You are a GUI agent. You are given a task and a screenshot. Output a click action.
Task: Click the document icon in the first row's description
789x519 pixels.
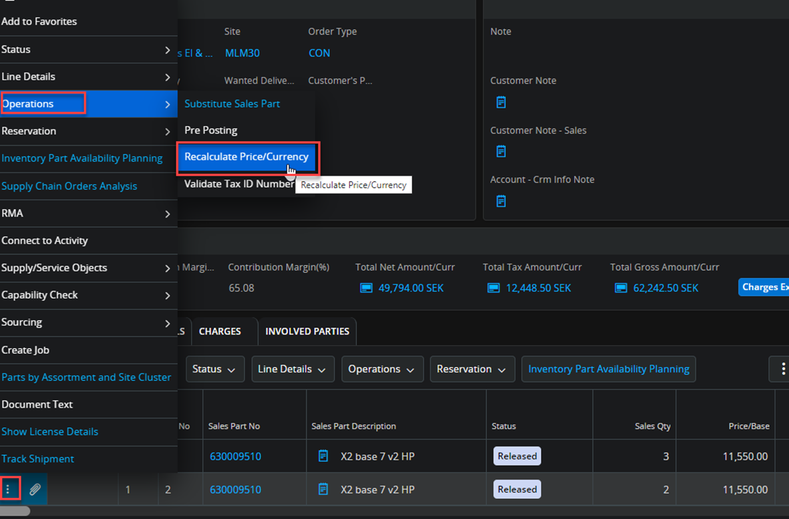tap(323, 456)
